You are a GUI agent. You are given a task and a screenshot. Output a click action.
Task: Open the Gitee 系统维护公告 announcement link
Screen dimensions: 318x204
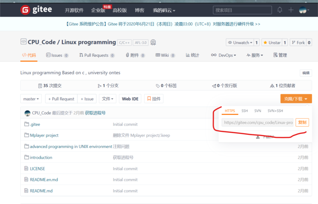162,24
